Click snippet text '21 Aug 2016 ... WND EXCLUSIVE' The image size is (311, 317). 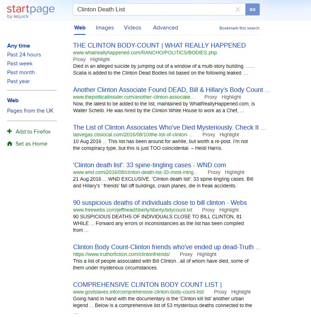tap(111, 179)
